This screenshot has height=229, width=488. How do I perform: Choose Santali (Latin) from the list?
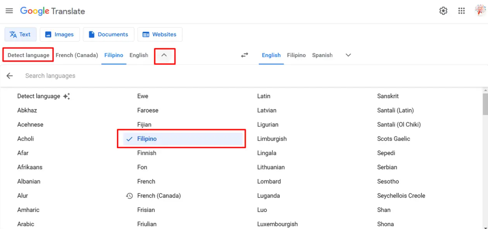point(395,111)
